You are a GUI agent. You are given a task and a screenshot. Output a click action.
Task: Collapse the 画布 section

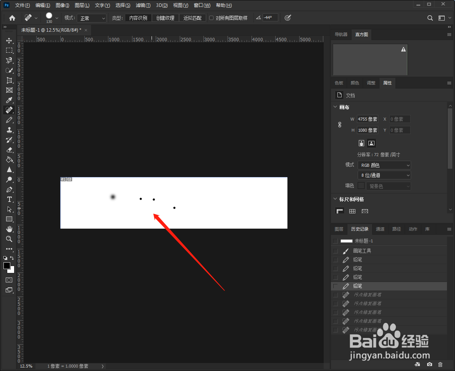pyautogui.click(x=335, y=107)
